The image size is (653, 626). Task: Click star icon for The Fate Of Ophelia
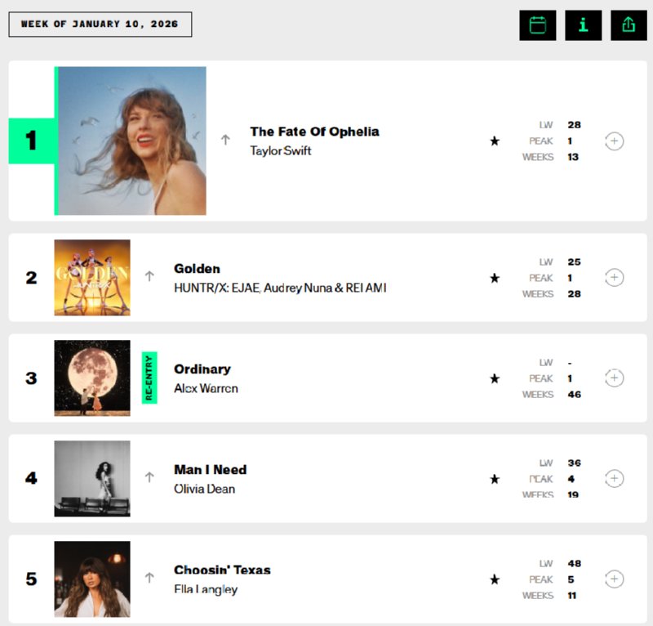[495, 141]
